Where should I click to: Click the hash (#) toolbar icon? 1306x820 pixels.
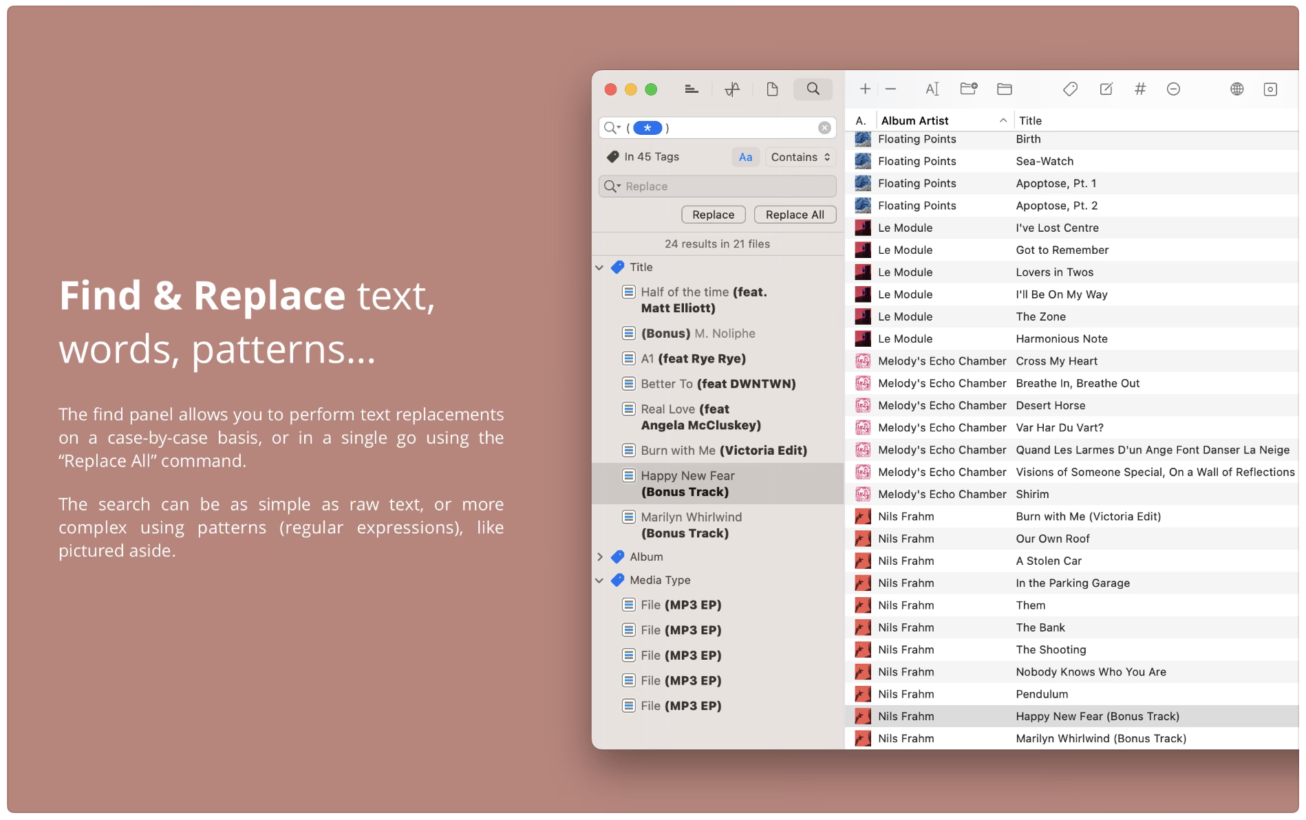[1140, 89]
